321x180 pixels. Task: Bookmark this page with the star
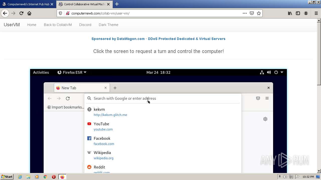(259, 13)
